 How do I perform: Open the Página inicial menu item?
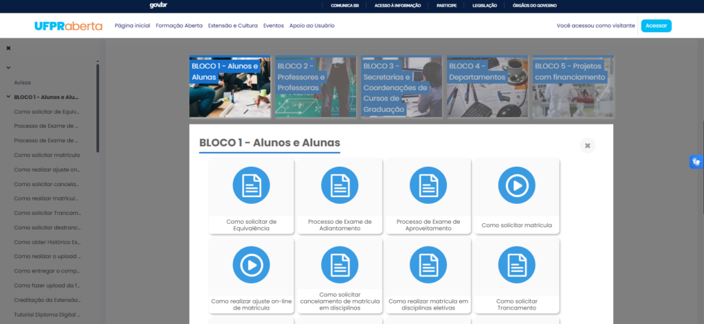(133, 25)
